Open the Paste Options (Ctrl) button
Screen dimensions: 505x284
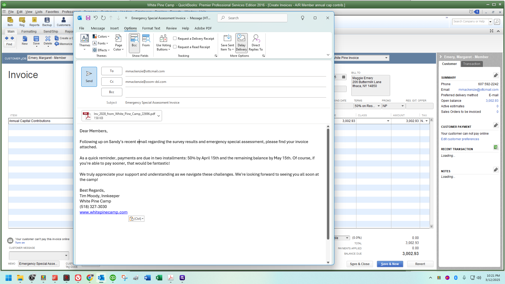point(136,219)
